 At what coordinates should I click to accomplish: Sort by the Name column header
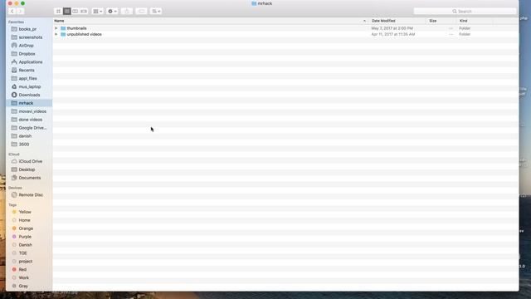click(211, 21)
